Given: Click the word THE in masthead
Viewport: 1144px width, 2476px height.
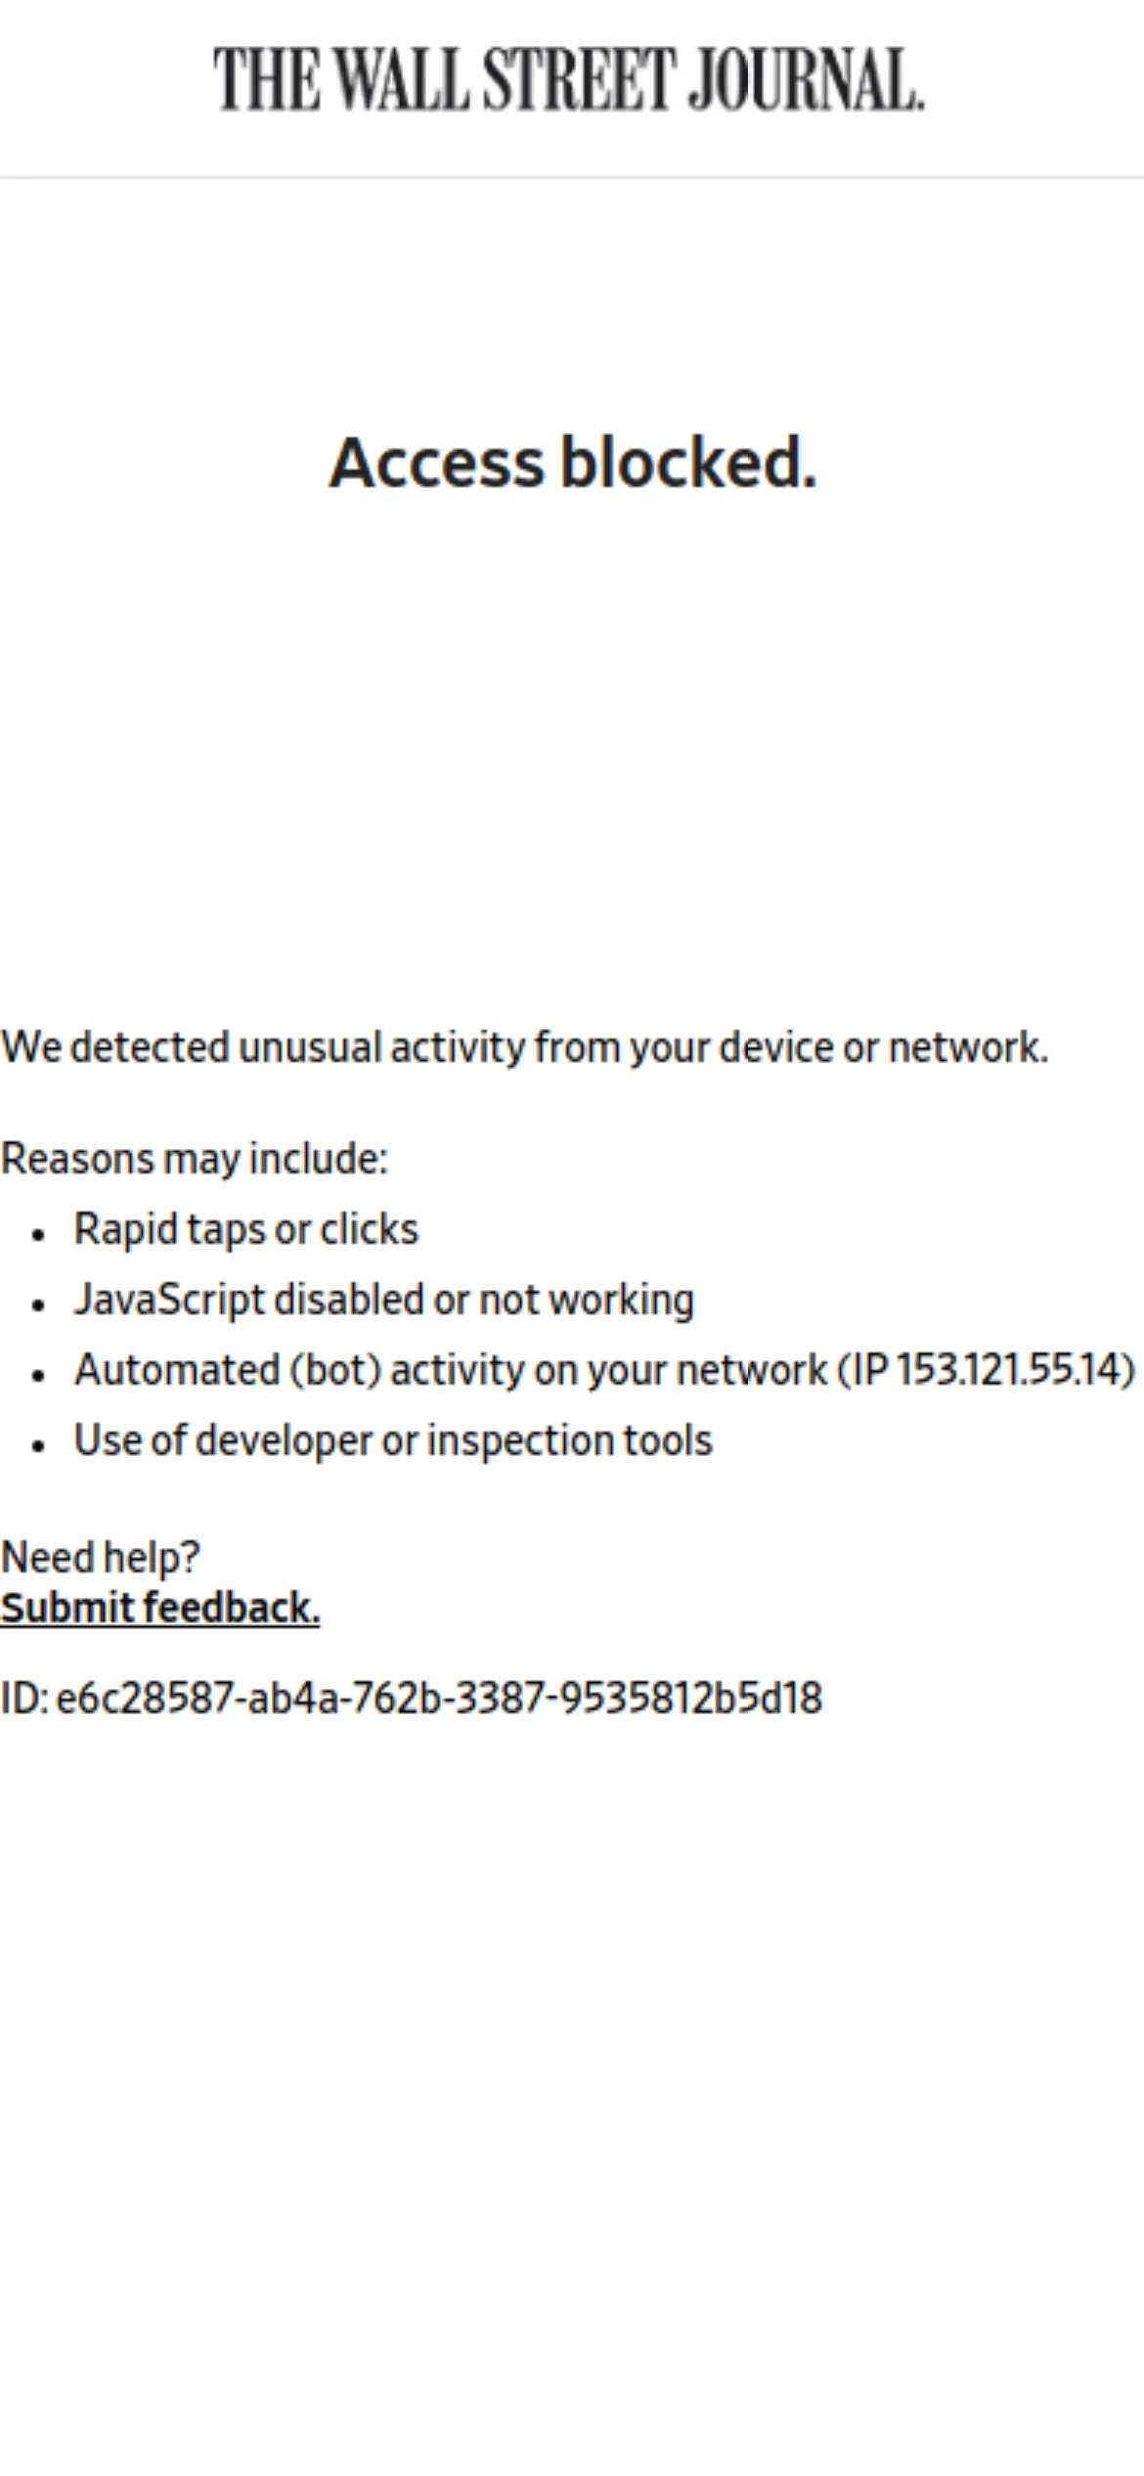Looking at the screenshot, I should [x=267, y=78].
